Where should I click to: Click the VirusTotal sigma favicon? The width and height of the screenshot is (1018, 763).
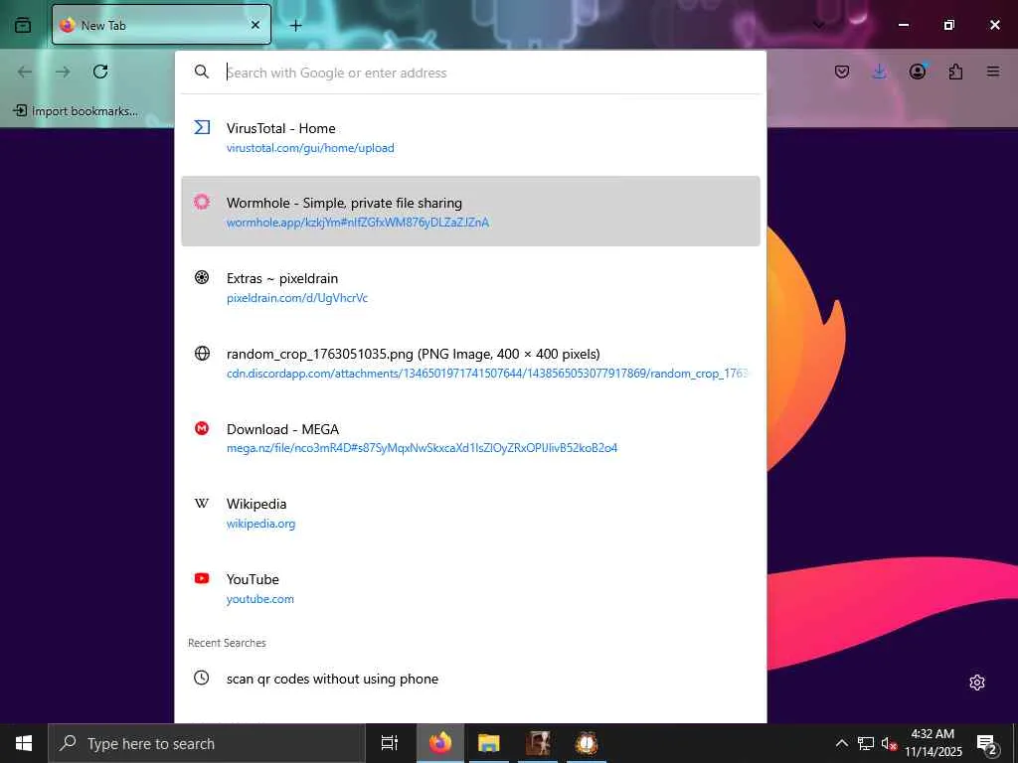pos(202,127)
